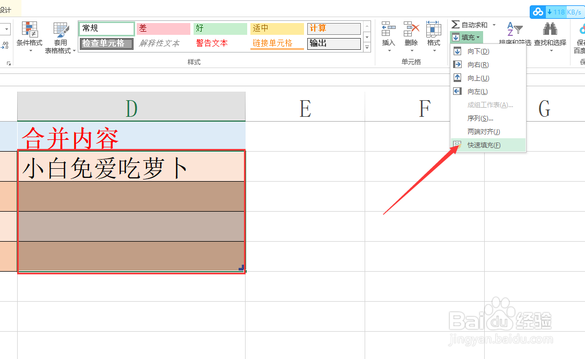The width and height of the screenshot is (585, 359).
Task: Apply the 警告文本 warning text style
Action: click(x=212, y=43)
